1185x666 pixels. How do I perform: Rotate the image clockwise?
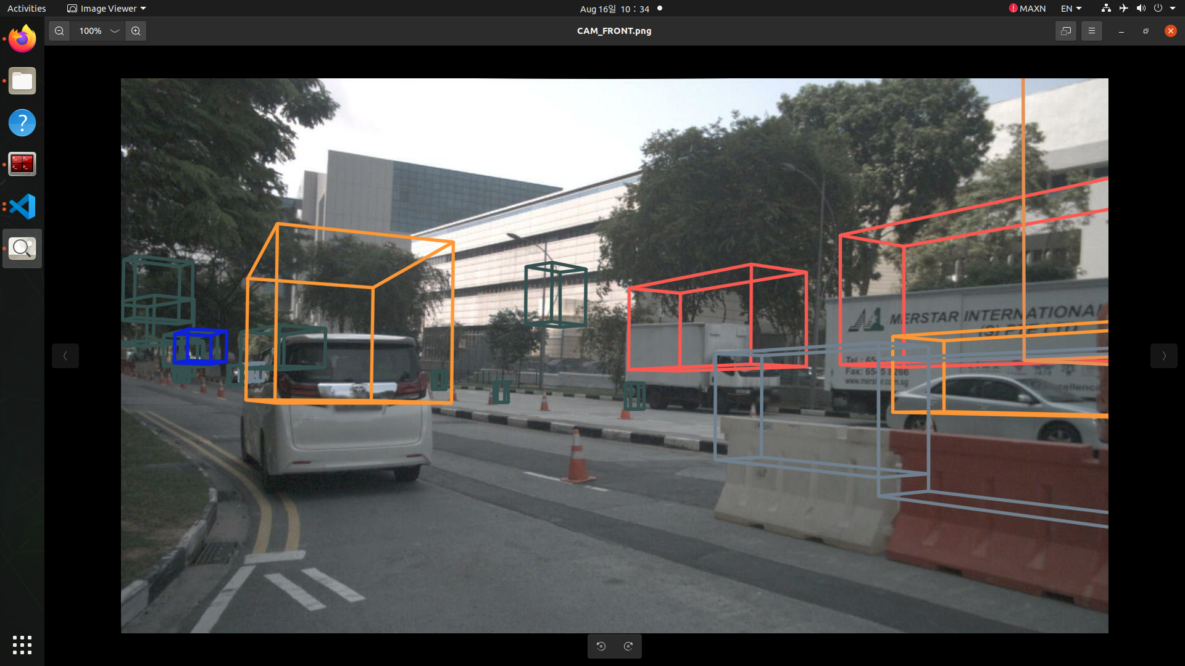tap(628, 646)
